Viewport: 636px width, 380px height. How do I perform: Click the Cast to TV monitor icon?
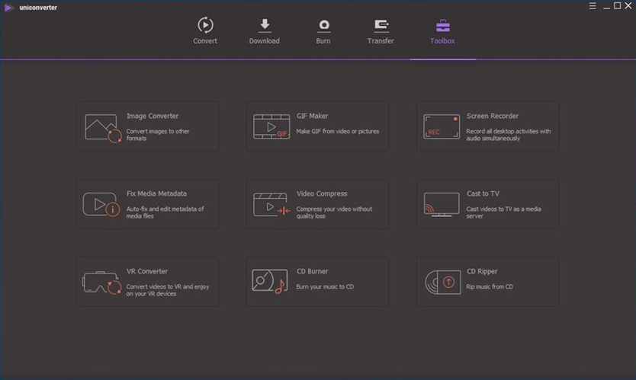point(442,205)
